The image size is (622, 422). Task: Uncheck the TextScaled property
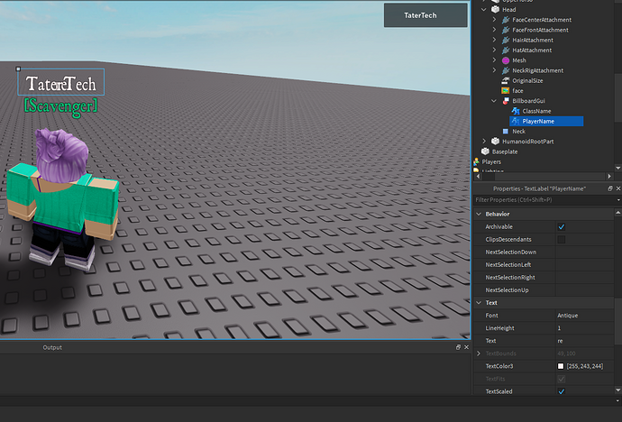pyautogui.click(x=562, y=391)
